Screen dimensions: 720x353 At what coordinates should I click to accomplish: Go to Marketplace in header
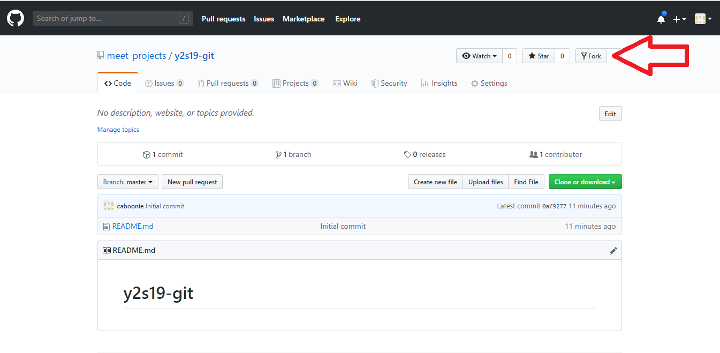click(x=304, y=19)
